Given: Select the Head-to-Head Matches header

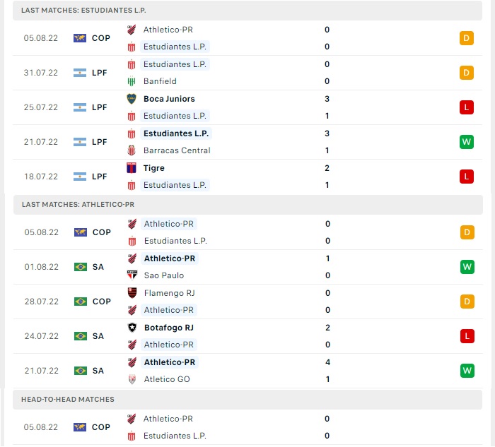Looking at the screenshot, I should tap(248, 400).
